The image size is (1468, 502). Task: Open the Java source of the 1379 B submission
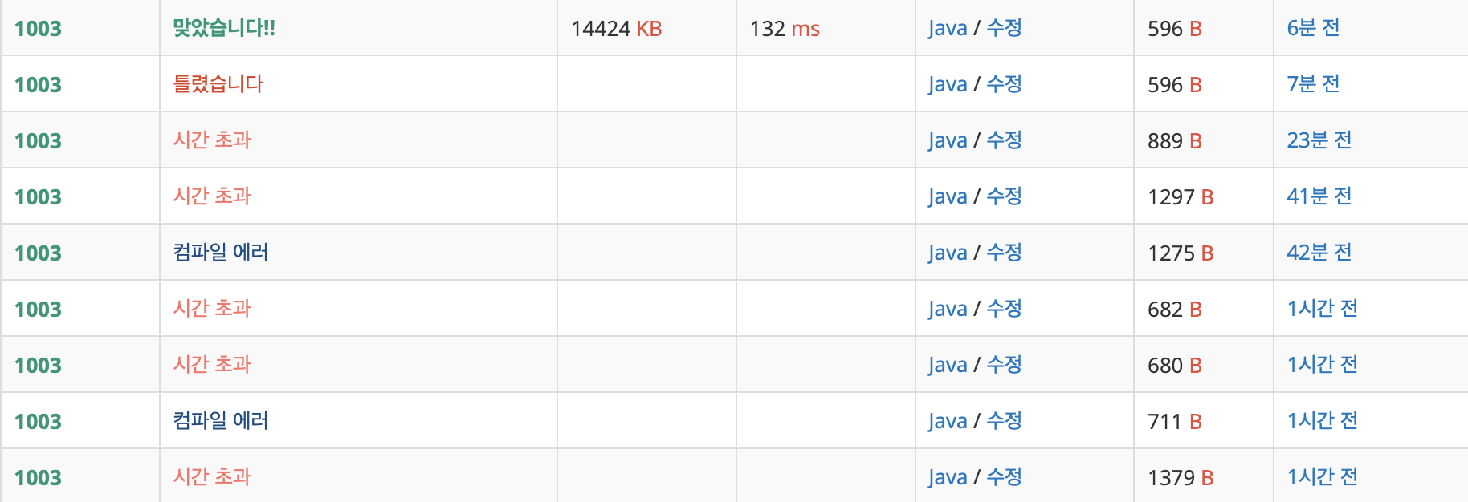click(x=948, y=478)
